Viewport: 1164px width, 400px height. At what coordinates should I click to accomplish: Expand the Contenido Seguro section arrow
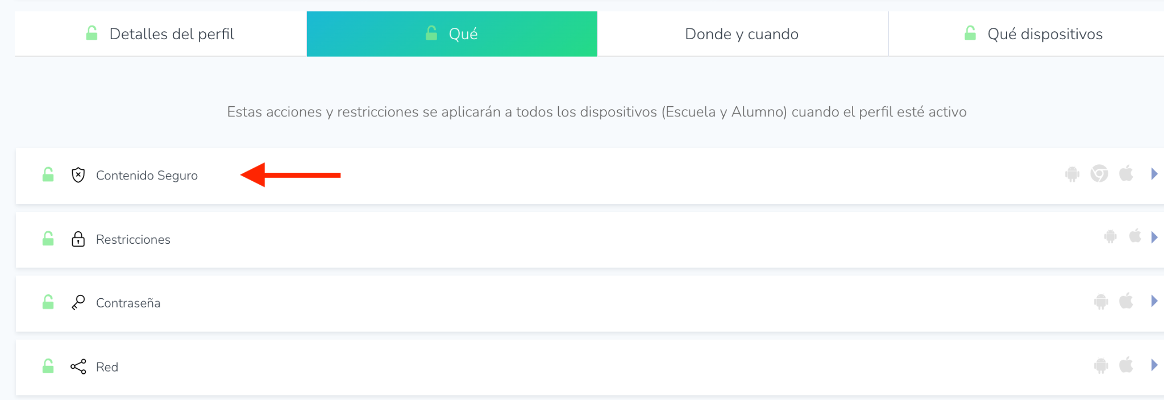pyautogui.click(x=1154, y=174)
